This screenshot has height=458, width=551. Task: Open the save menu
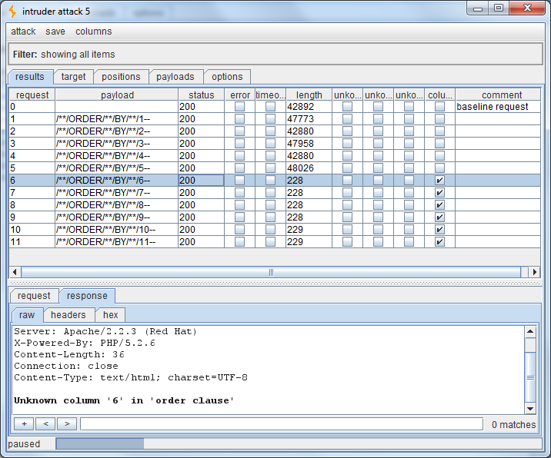55,32
